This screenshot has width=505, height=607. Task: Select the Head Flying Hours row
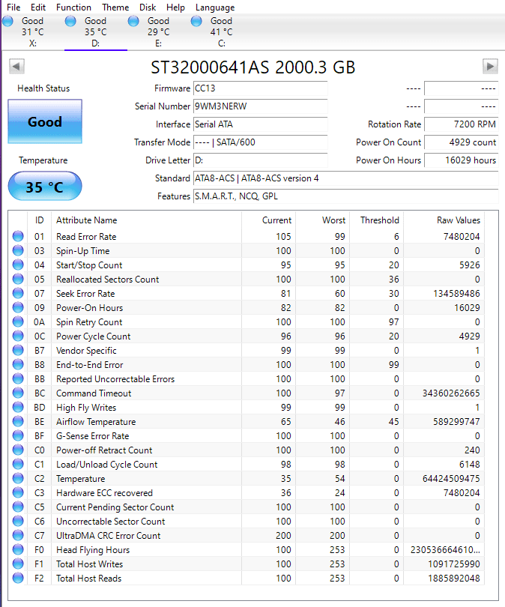click(x=246, y=550)
